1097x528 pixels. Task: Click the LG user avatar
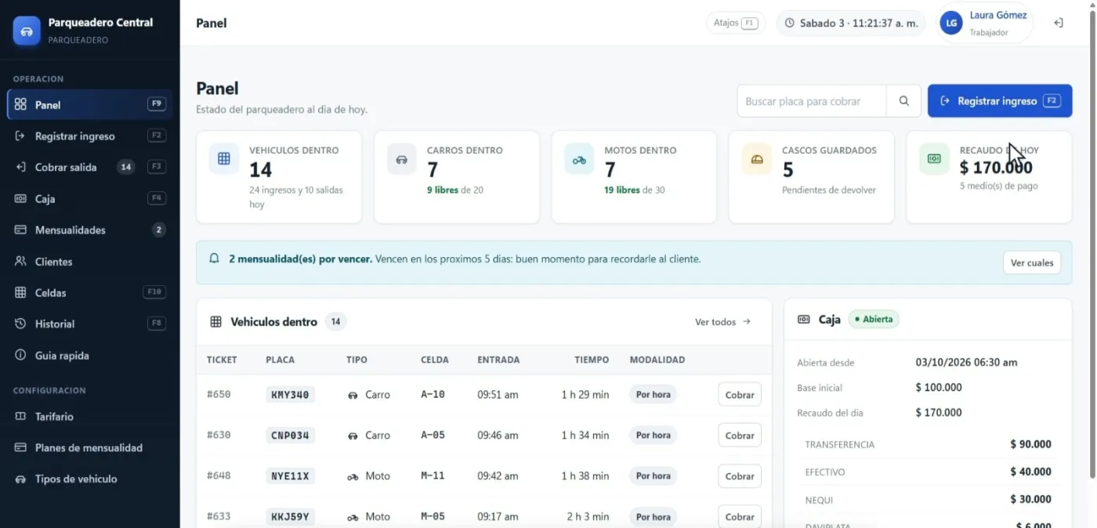(951, 24)
